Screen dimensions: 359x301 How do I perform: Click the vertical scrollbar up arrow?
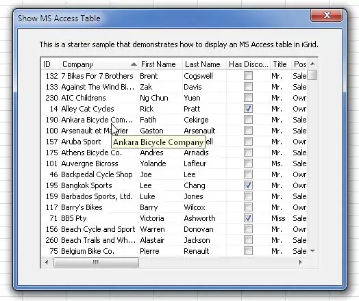[312, 64]
